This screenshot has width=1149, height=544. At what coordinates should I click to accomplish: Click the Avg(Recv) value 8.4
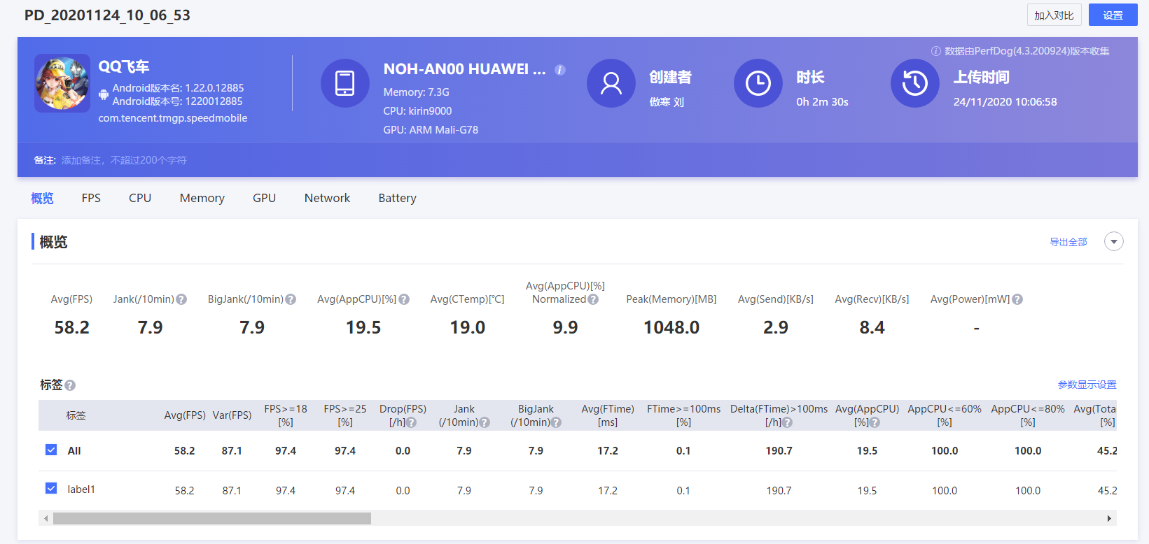click(872, 327)
